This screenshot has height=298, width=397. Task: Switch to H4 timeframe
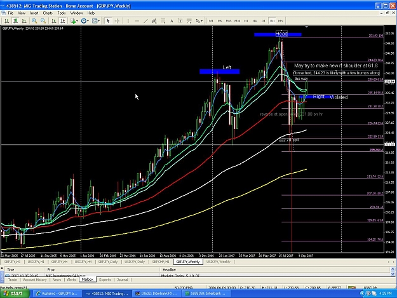[255, 21]
